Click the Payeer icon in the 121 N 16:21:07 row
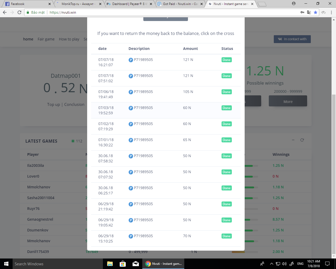Viewport: 336px width, 269px height. coord(131,60)
